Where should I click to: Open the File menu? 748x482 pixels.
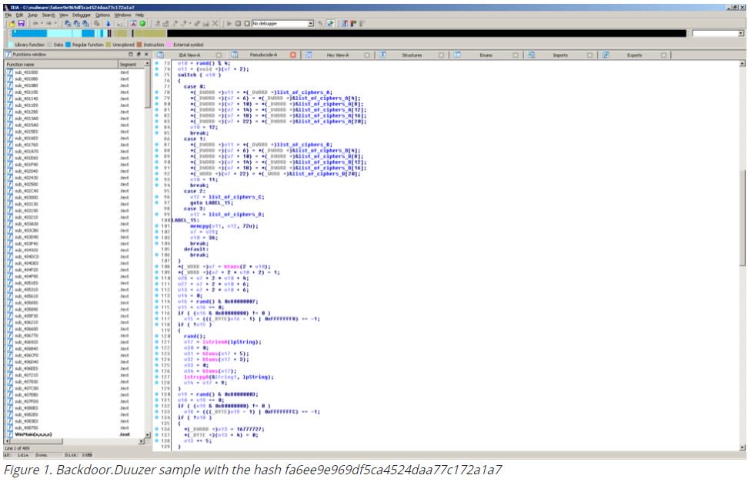click(x=8, y=15)
